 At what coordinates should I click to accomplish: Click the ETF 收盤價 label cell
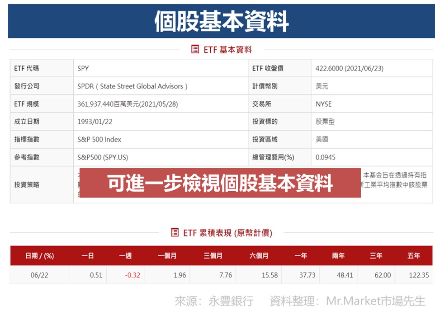[x=280, y=68]
